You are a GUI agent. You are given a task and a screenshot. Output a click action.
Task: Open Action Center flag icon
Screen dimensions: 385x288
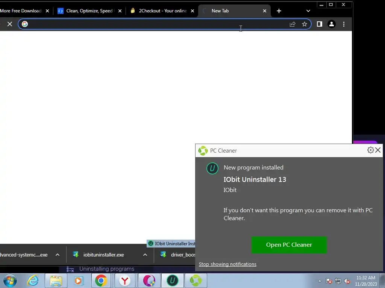coord(329,281)
